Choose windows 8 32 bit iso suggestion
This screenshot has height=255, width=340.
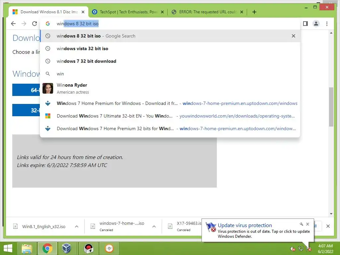(x=170, y=36)
